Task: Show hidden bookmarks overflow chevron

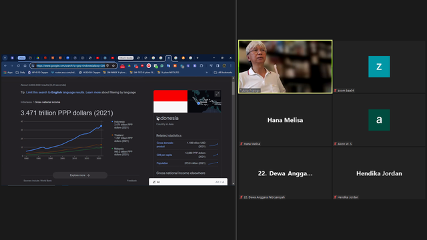Action: tap(206, 73)
